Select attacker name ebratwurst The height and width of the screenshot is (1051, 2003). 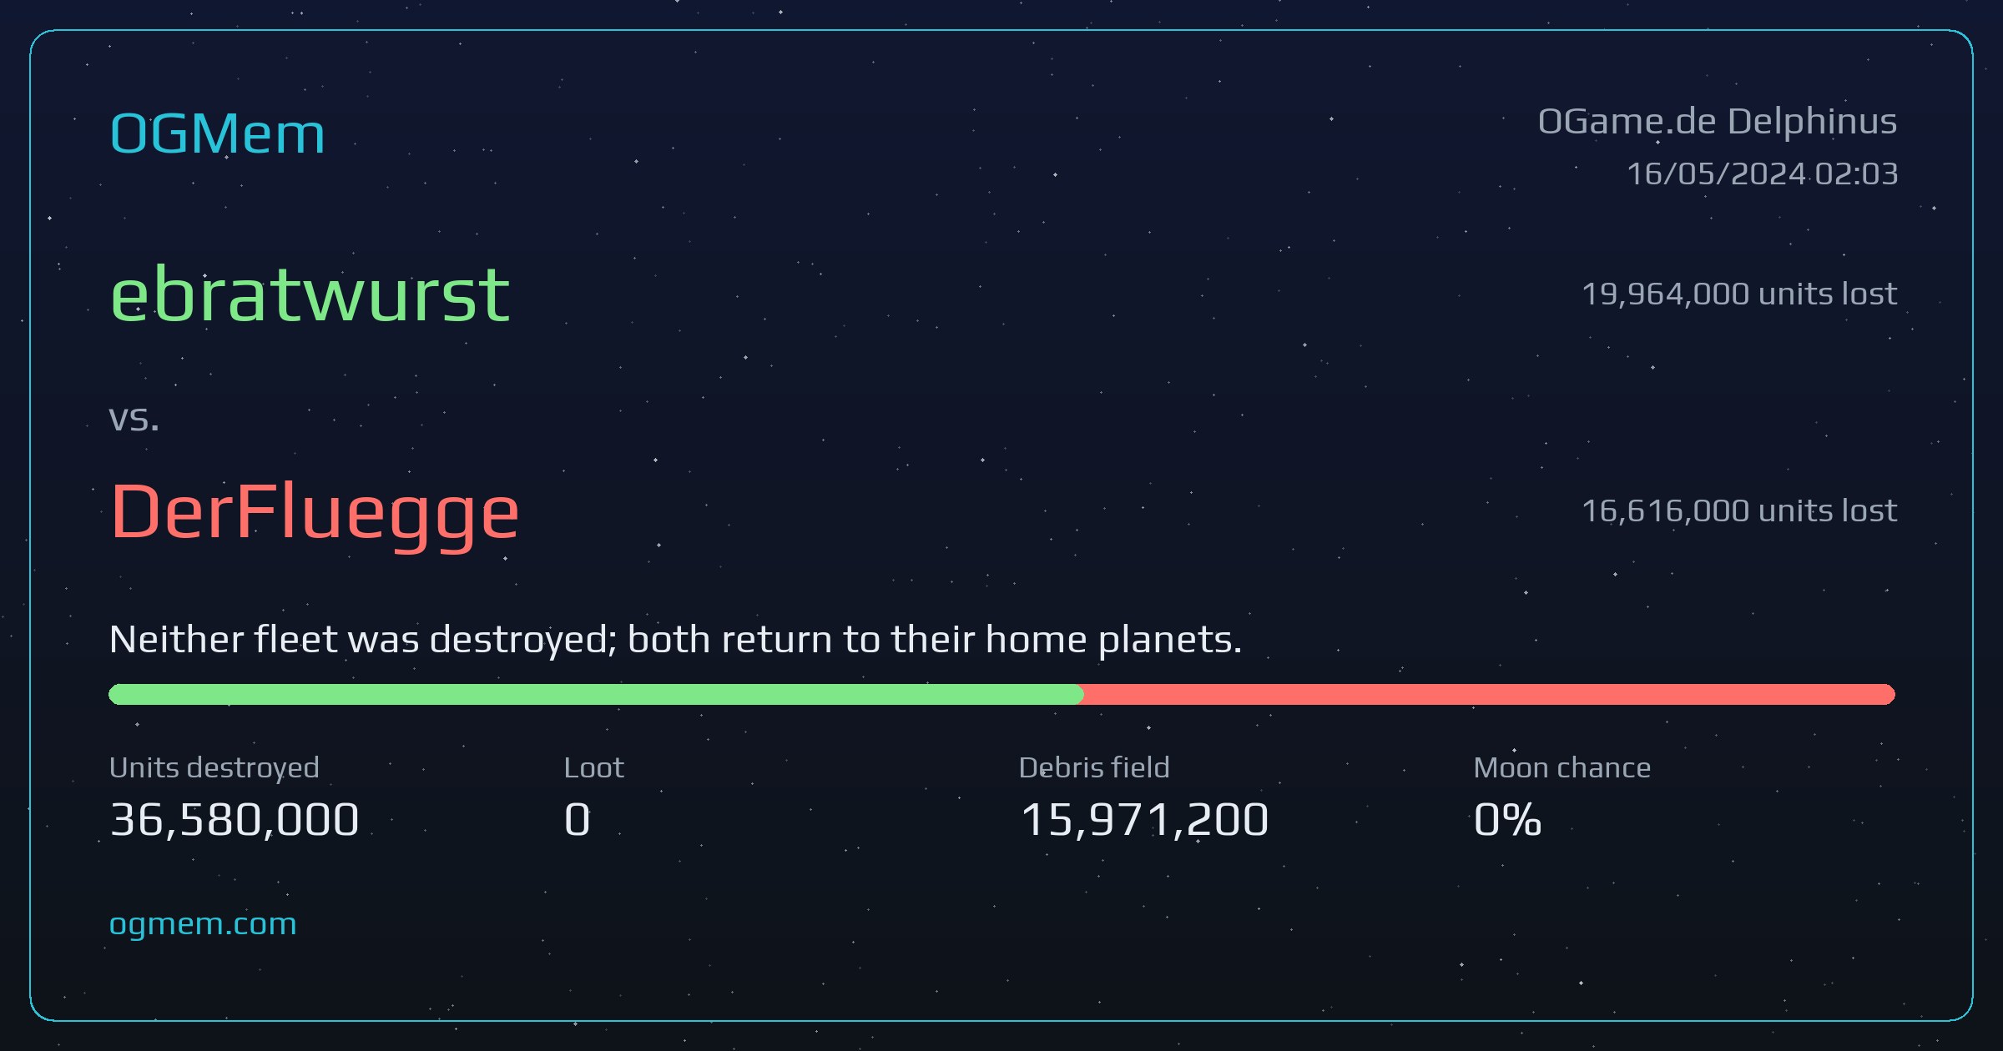pyautogui.click(x=310, y=294)
